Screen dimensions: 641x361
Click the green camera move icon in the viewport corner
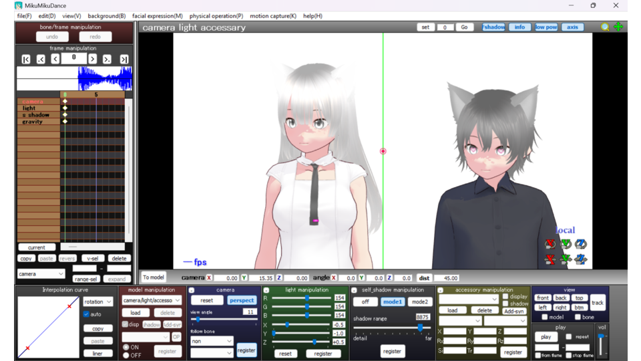(618, 27)
